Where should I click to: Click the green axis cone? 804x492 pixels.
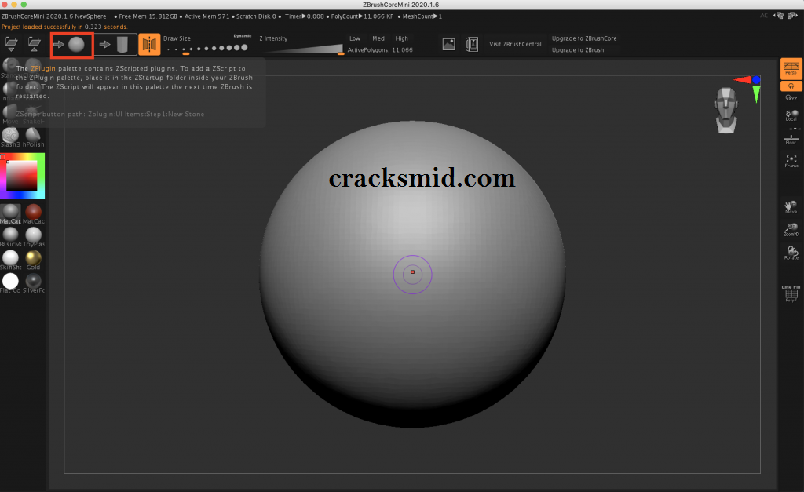[756, 94]
